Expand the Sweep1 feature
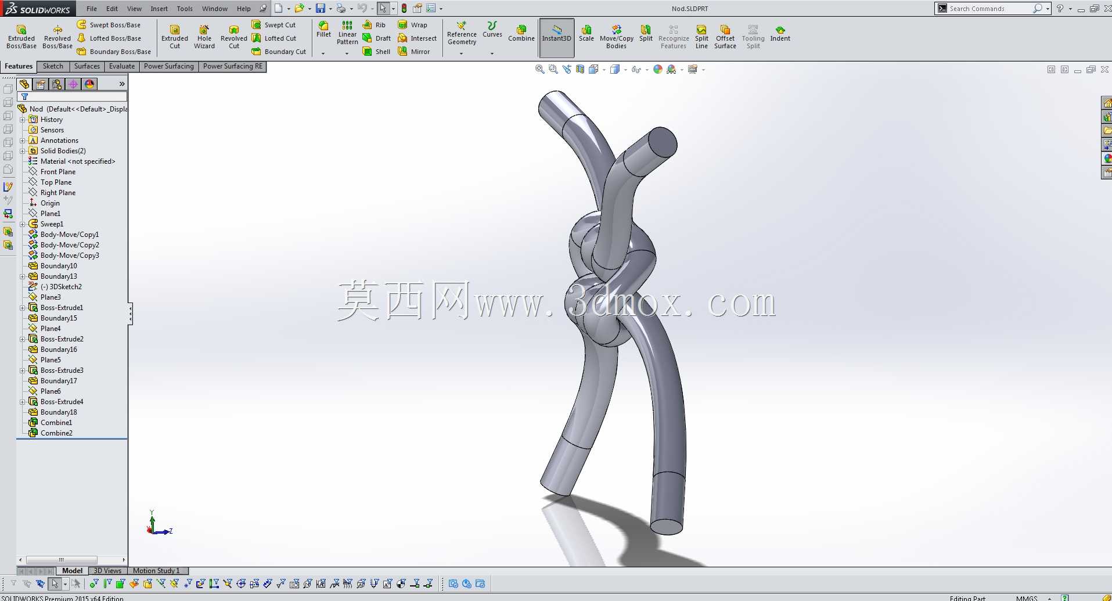 (23, 224)
